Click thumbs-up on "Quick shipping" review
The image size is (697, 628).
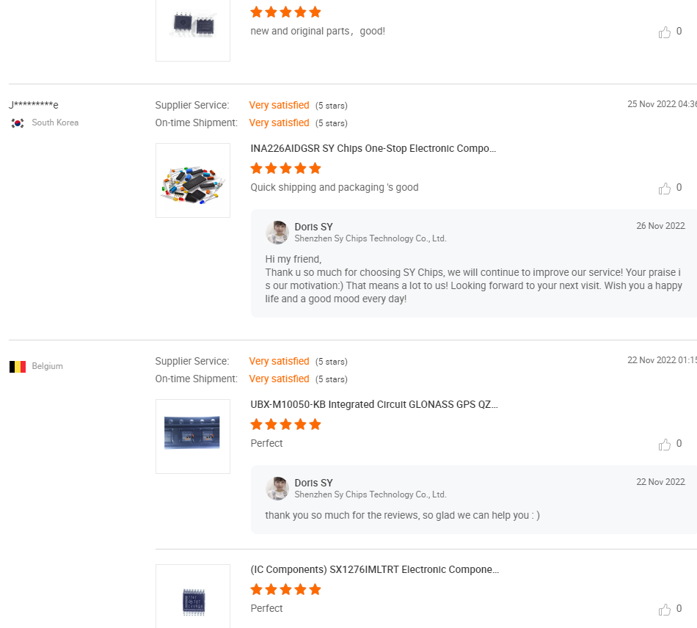click(665, 189)
